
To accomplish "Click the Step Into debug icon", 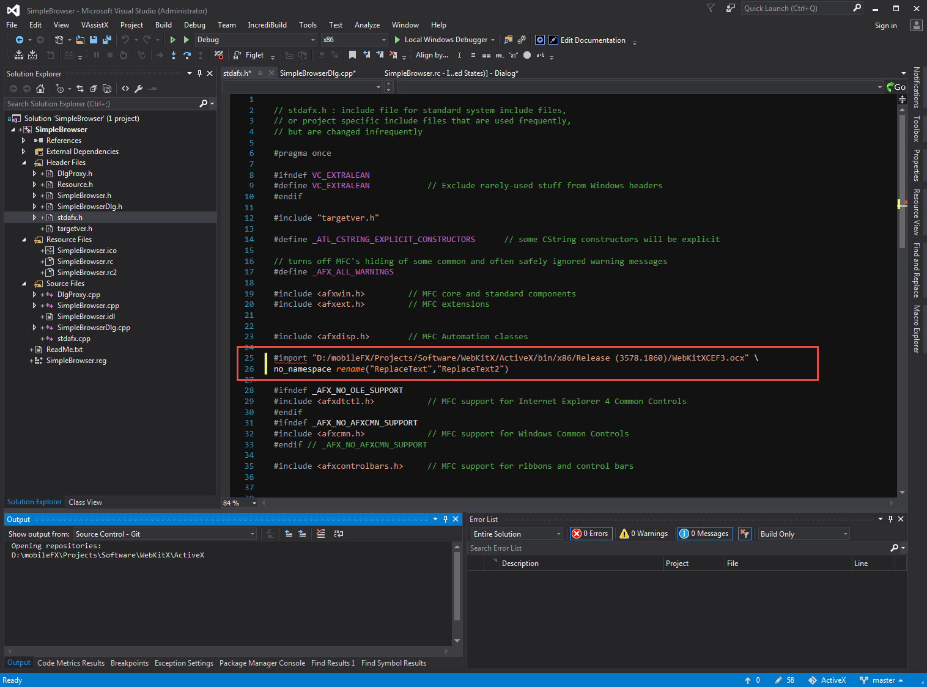I will [x=174, y=55].
